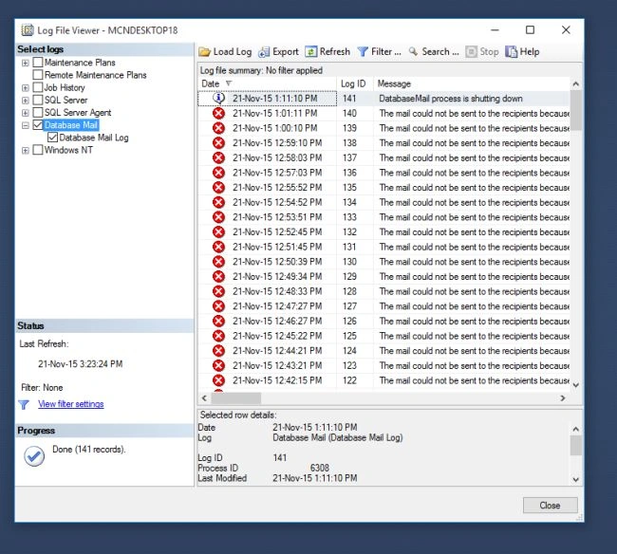Click the Help toolbar label
Screen dimensions: 617x554
coord(530,52)
